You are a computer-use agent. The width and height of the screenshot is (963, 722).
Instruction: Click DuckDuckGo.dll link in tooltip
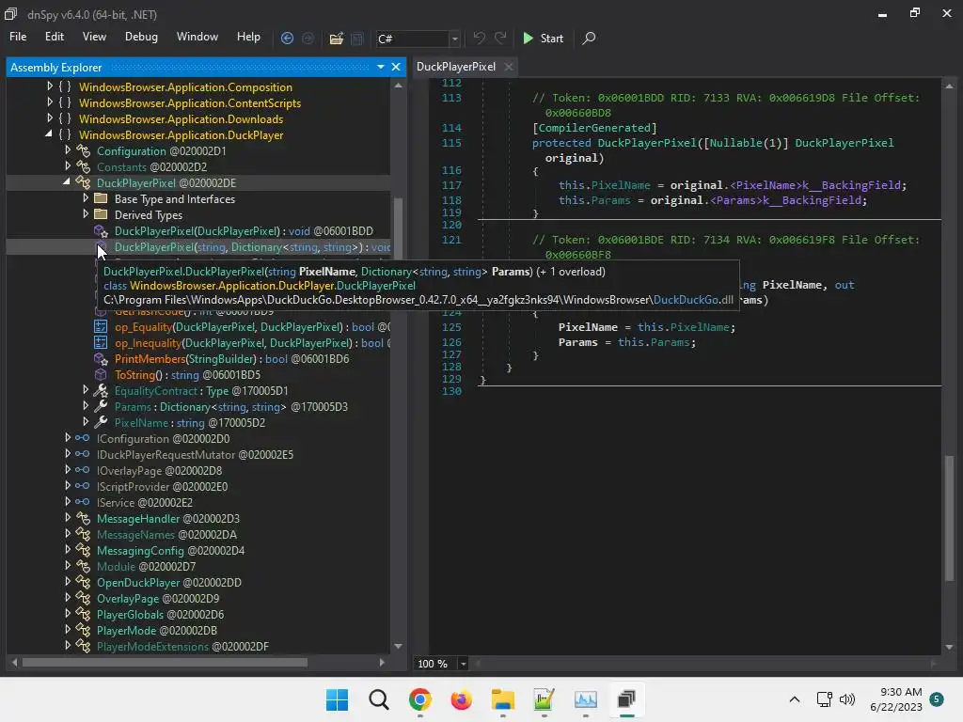[x=693, y=300]
